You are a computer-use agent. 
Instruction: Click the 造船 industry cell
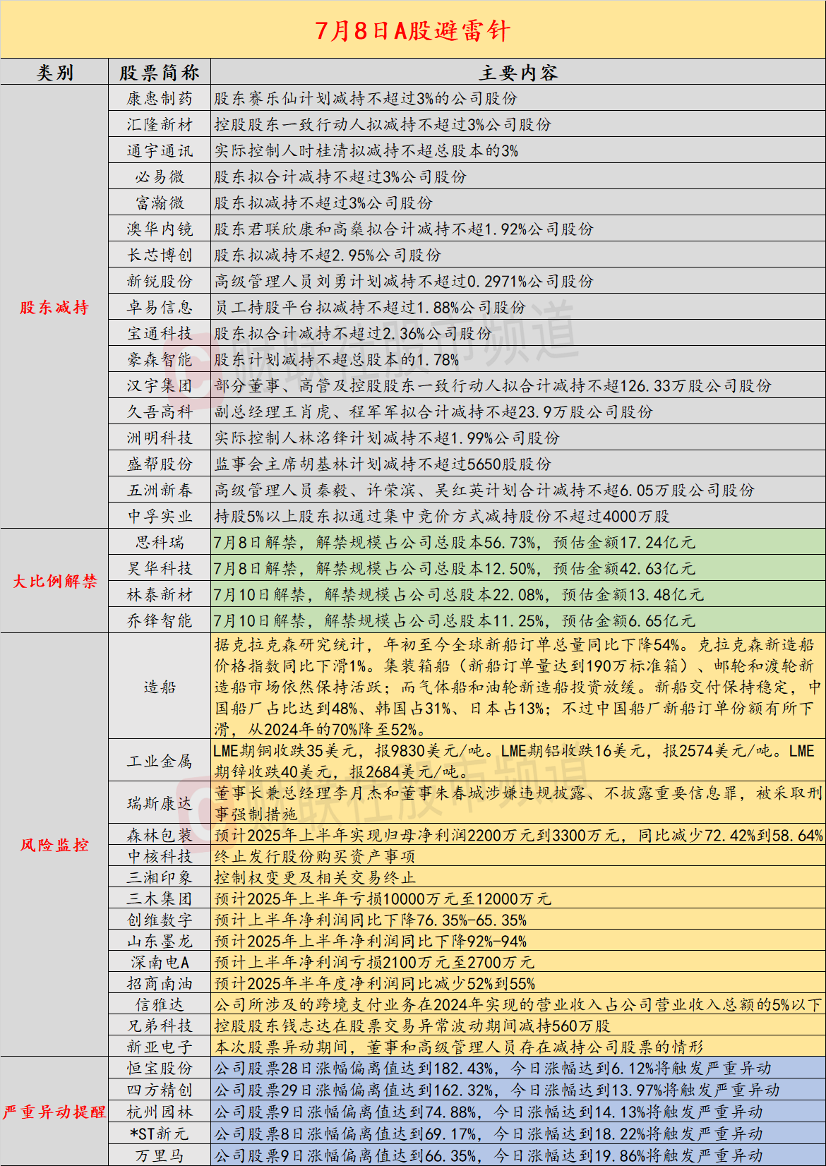coord(160,686)
